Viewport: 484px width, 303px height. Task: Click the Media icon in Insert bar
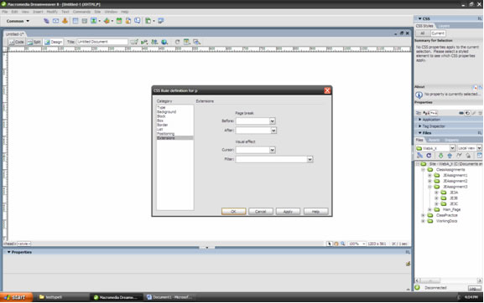(107, 21)
